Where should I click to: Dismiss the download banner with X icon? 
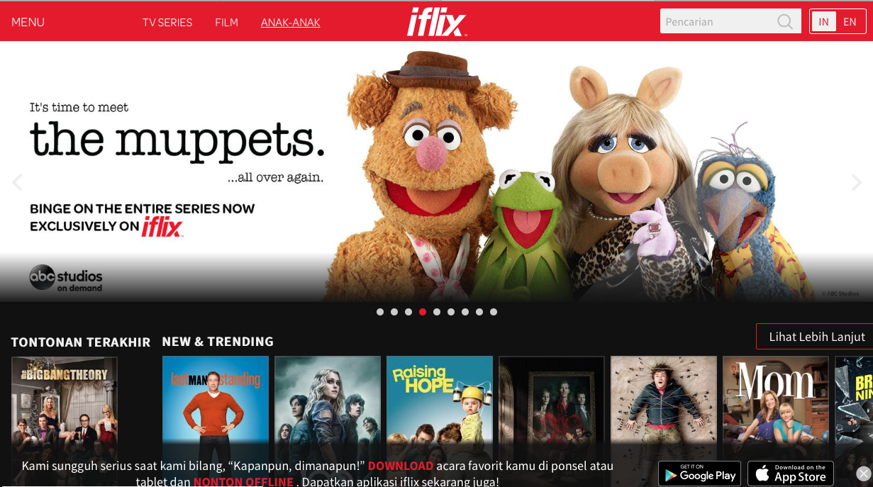click(863, 474)
